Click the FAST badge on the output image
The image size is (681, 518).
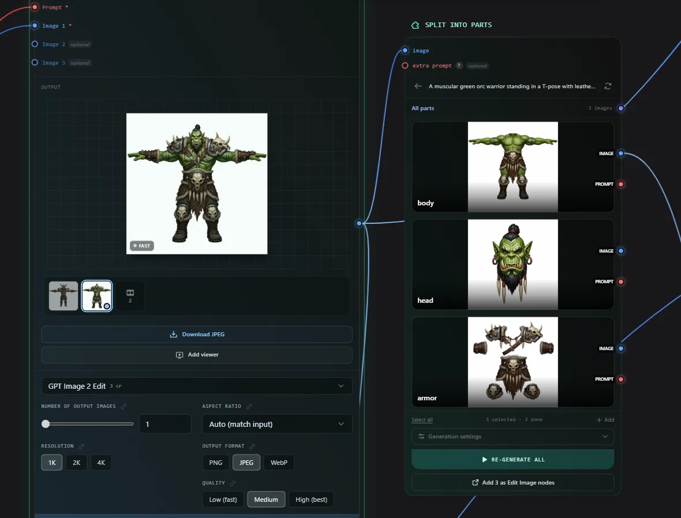click(x=142, y=246)
